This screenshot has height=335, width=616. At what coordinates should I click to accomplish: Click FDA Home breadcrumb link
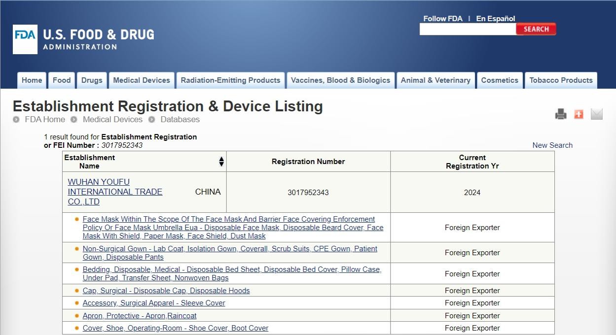45,119
